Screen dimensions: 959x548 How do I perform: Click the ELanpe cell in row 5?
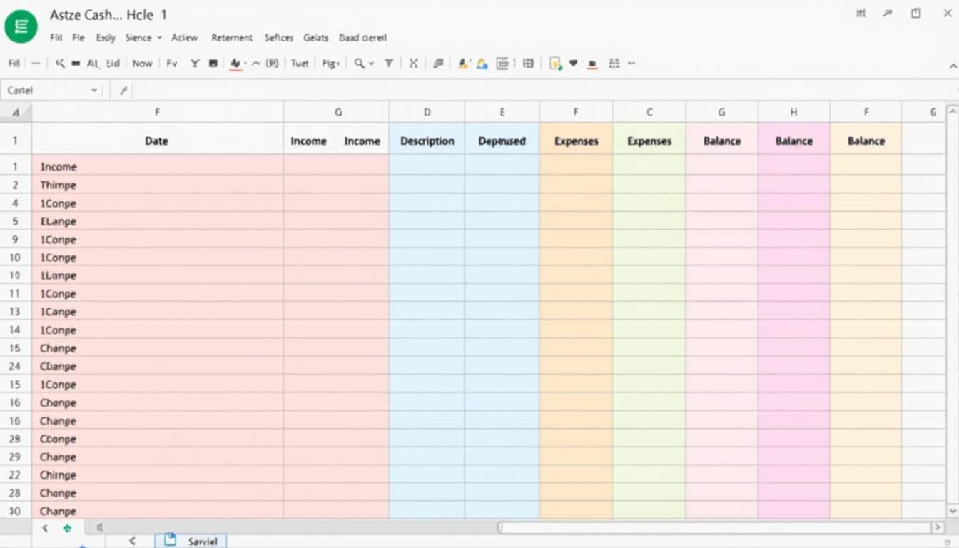pos(157,221)
